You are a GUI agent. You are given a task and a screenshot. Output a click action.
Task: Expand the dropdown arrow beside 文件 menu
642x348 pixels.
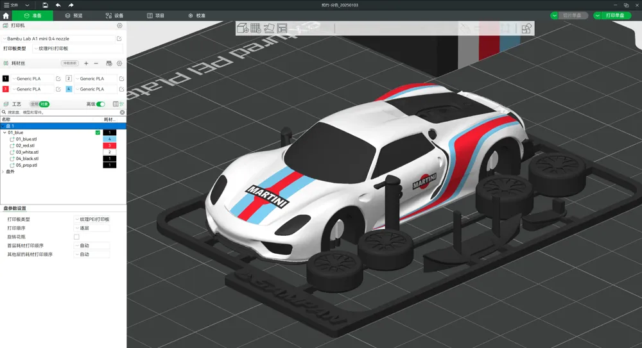click(27, 5)
